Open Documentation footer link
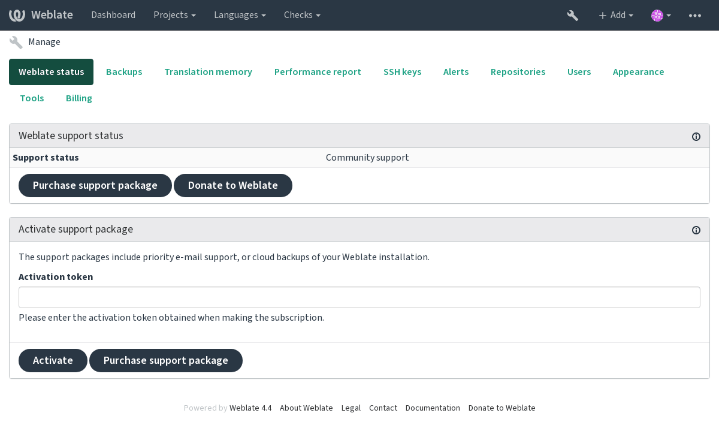 coord(433,408)
